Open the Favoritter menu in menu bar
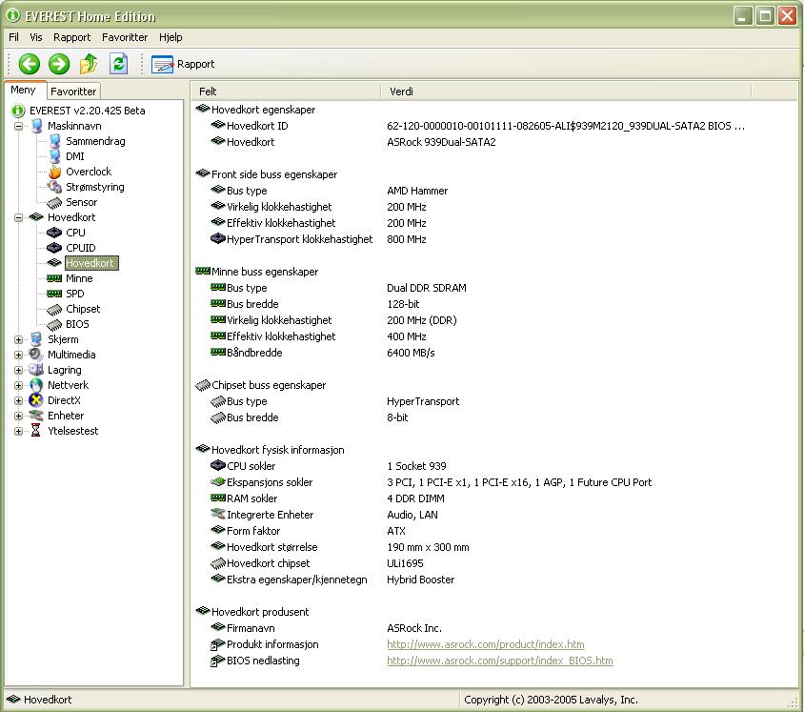Image resolution: width=804 pixels, height=712 pixels. (x=125, y=37)
